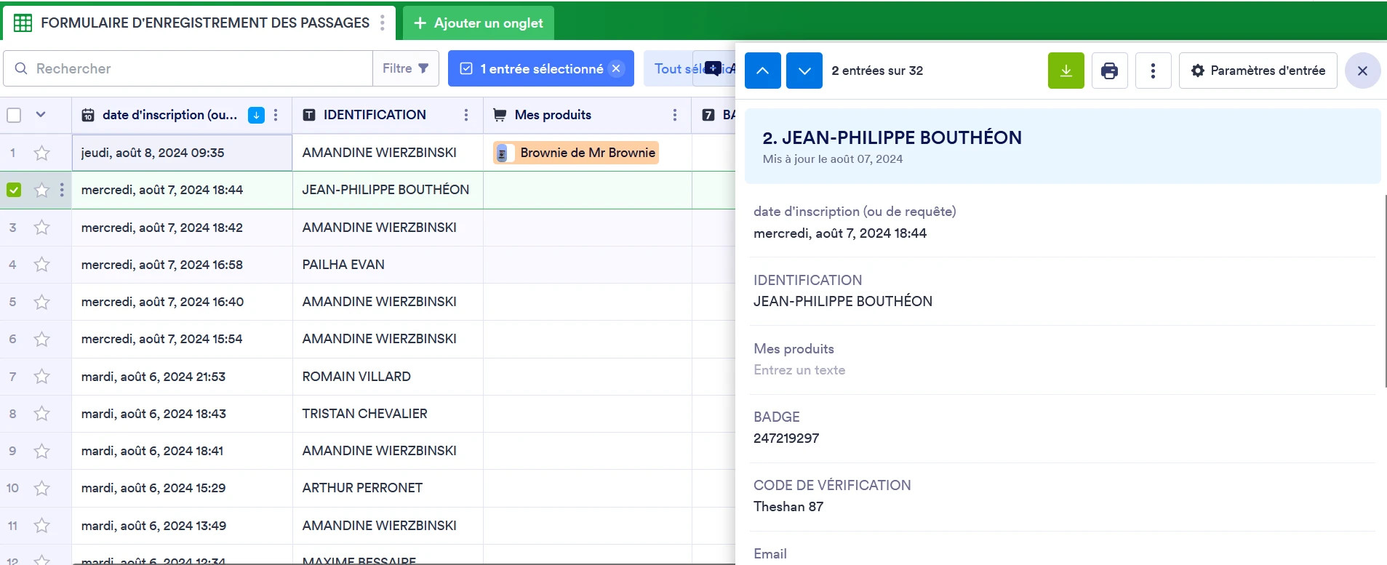Star row 9 dated 18:41

[x=42, y=451]
